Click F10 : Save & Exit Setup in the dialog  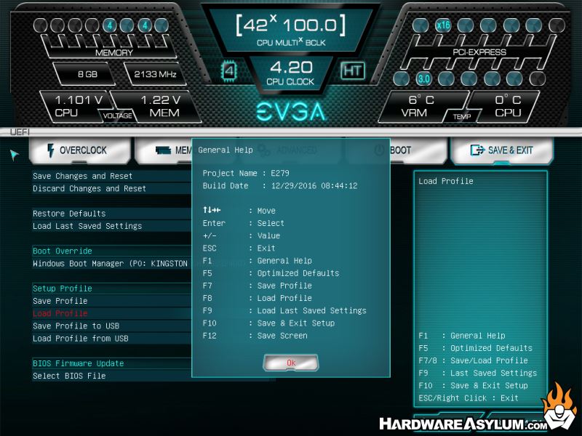268,323
